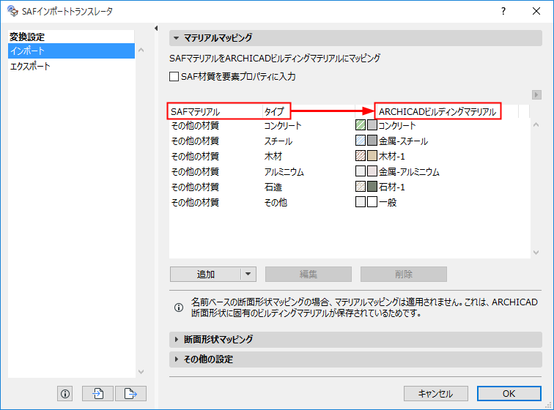Select the 石造 type cell
This screenshot has height=410, width=554.
(273, 187)
